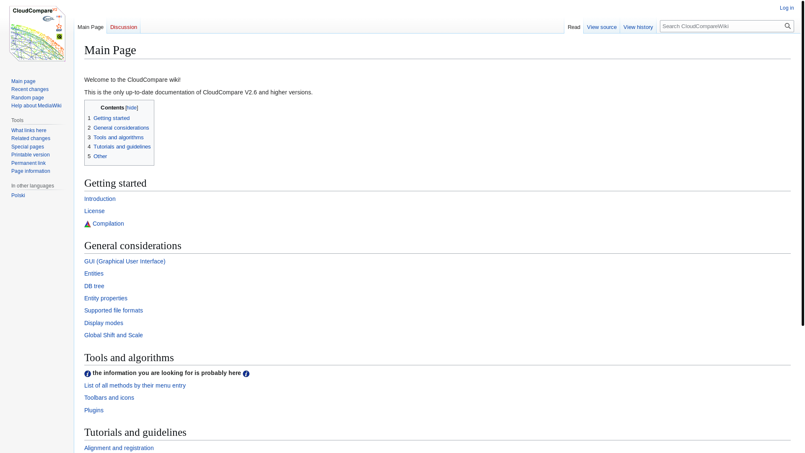Jump to contents entry 5 Other

tap(97, 156)
